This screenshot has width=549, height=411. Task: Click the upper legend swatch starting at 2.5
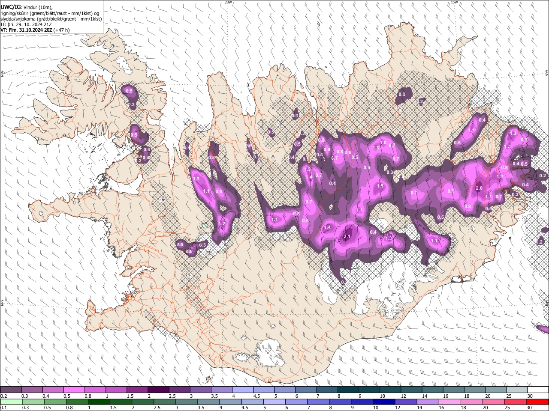pyautogui.click(x=179, y=390)
